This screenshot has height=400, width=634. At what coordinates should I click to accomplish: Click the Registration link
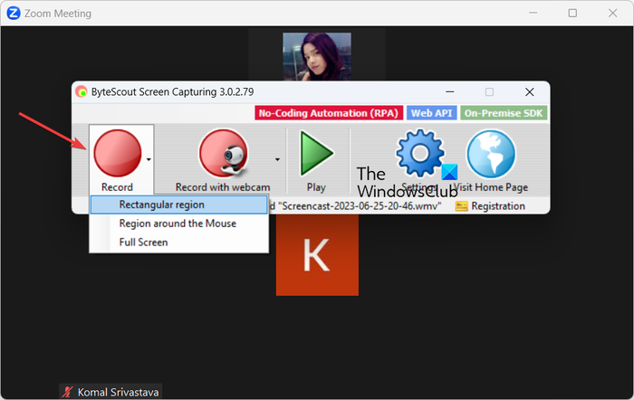pyautogui.click(x=498, y=206)
